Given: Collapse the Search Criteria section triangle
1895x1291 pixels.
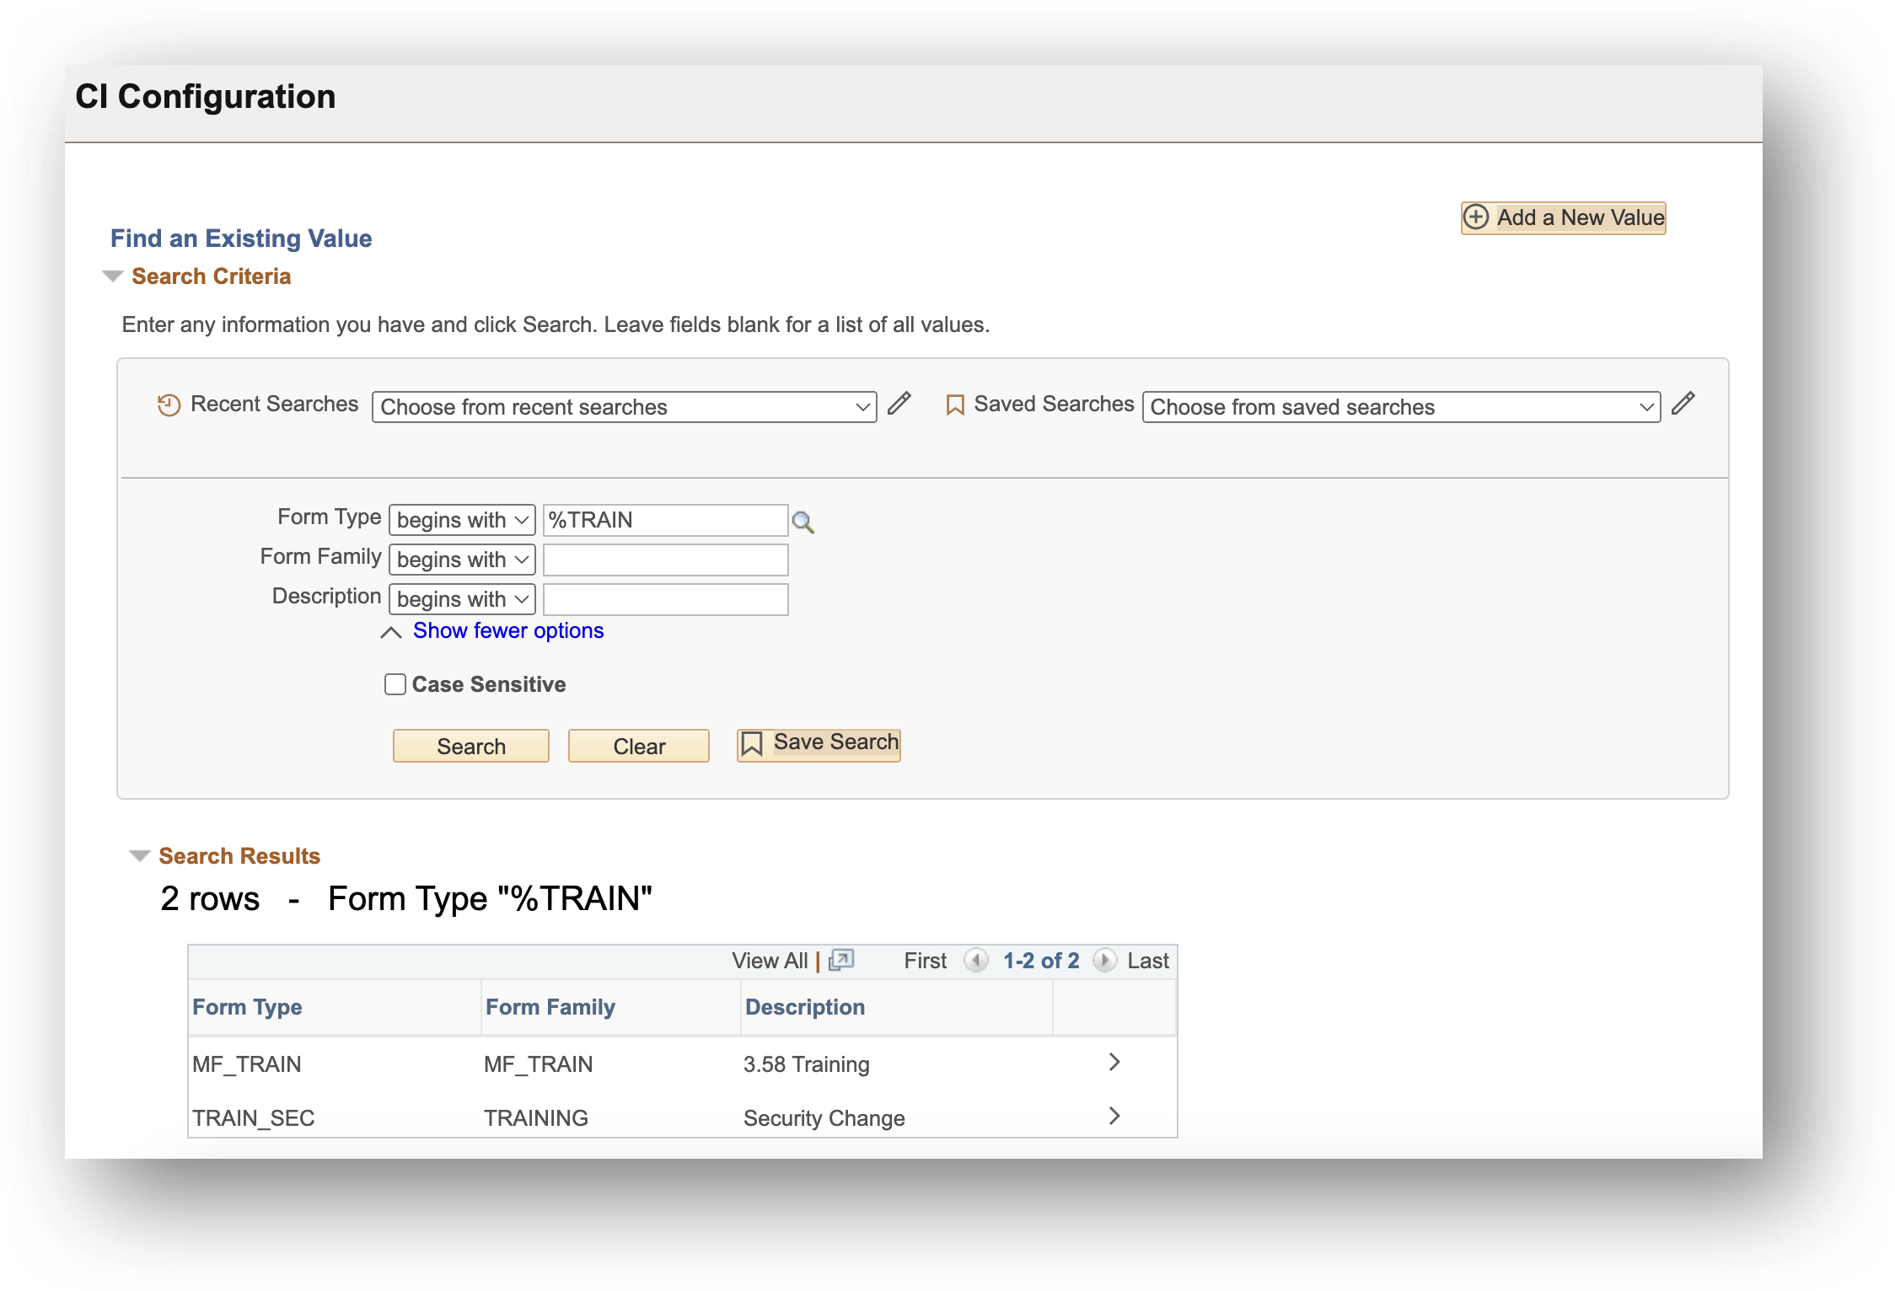Looking at the screenshot, I should (113, 276).
